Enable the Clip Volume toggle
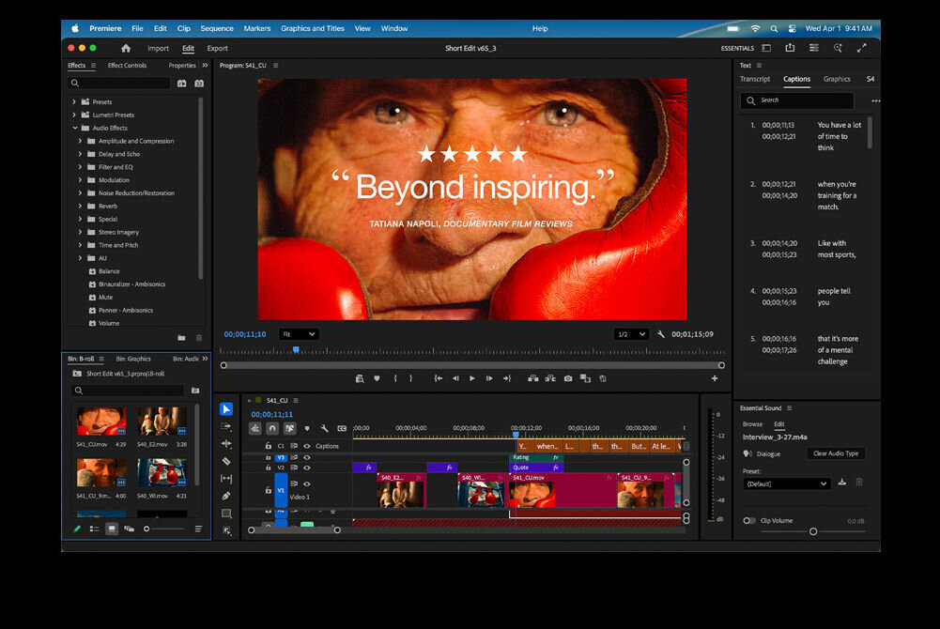The width and height of the screenshot is (940, 629). coord(748,520)
